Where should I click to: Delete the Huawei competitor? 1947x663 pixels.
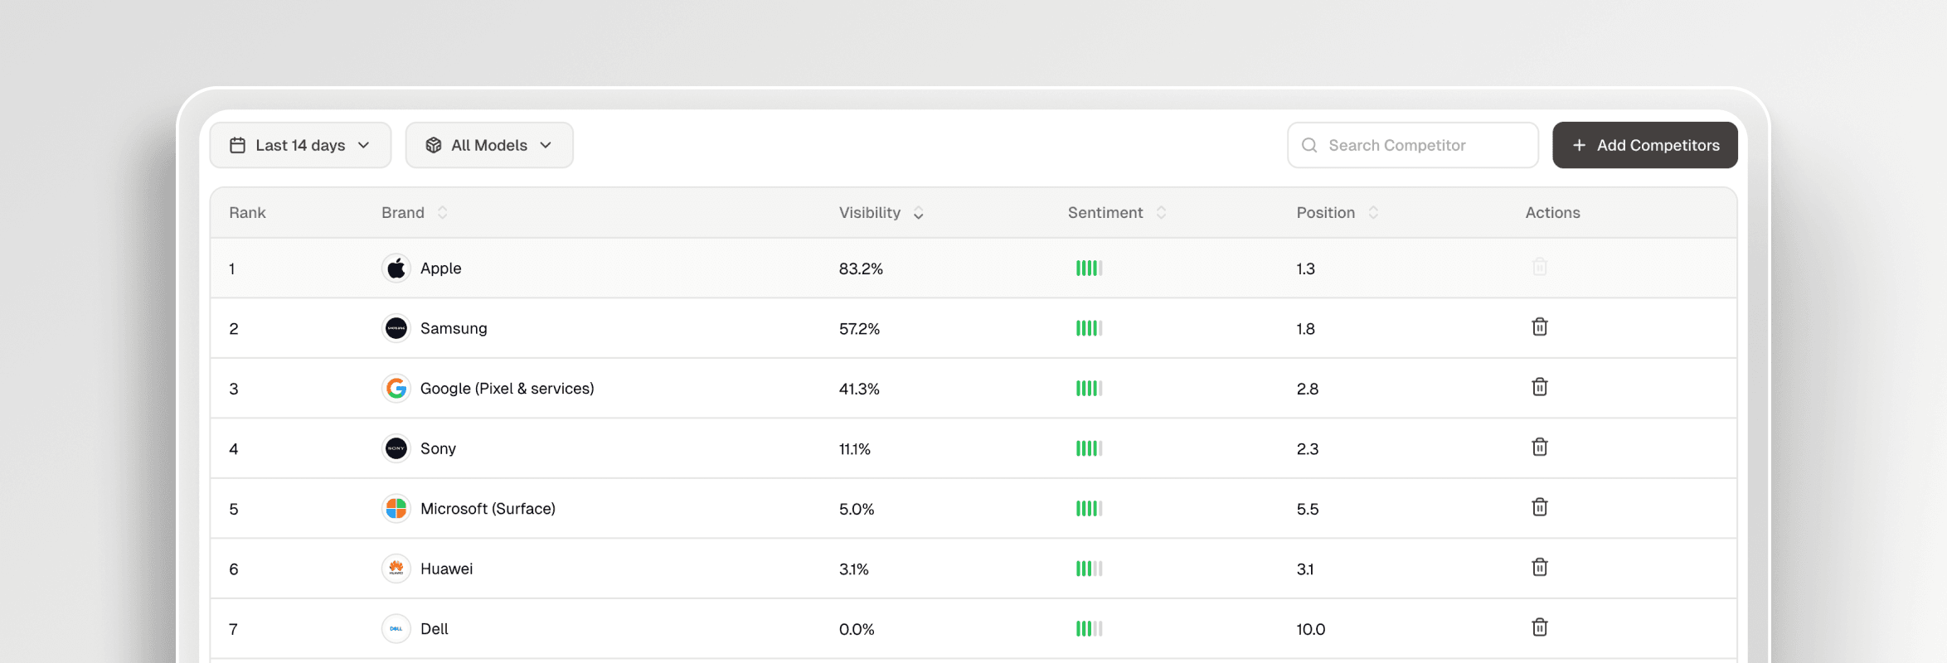tap(1540, 568)
